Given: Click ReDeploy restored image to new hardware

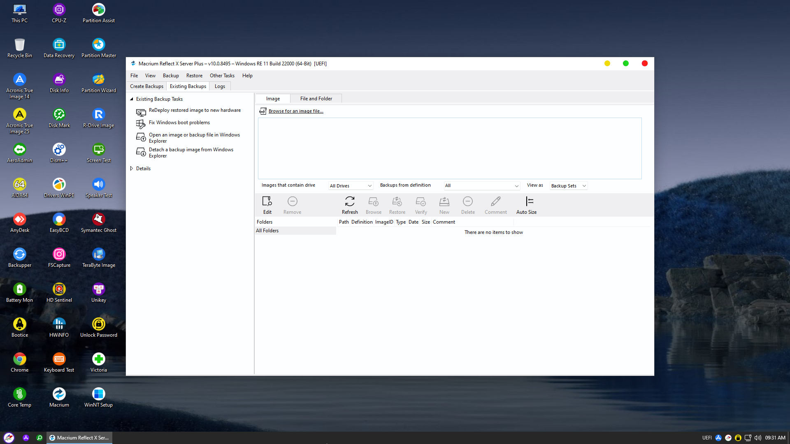Looking at the screenshot, I should tap(195, 110).
